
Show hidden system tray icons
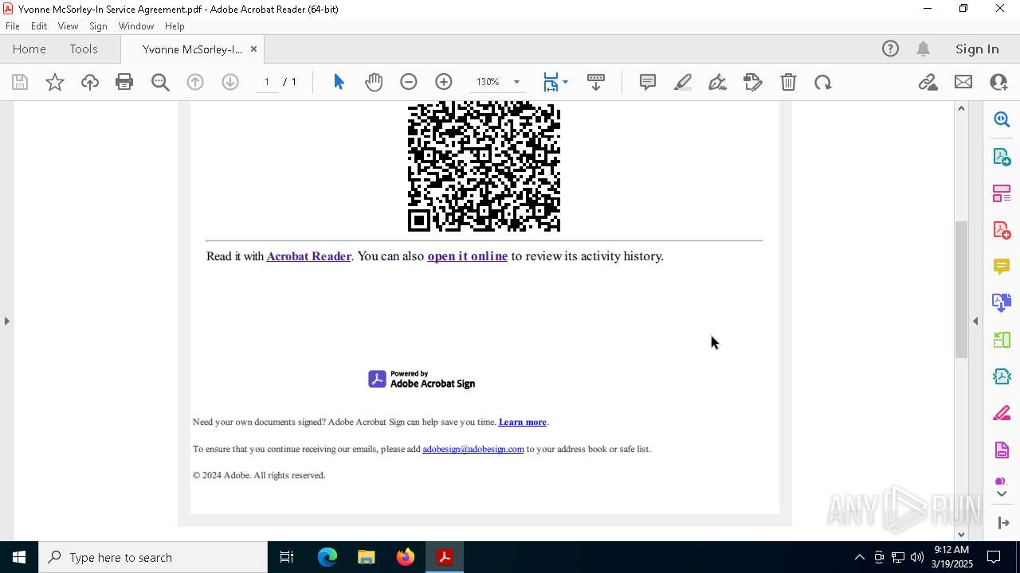859,557
